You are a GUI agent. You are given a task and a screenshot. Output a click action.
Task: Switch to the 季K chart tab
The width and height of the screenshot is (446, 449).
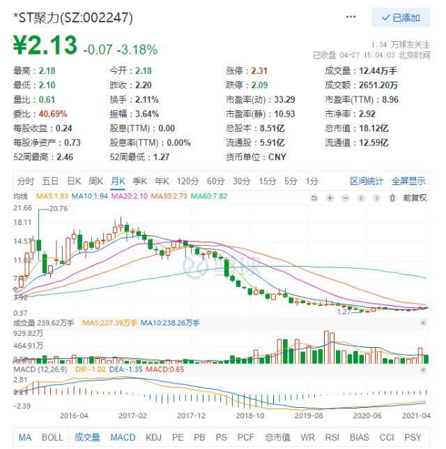coord(139,182)
